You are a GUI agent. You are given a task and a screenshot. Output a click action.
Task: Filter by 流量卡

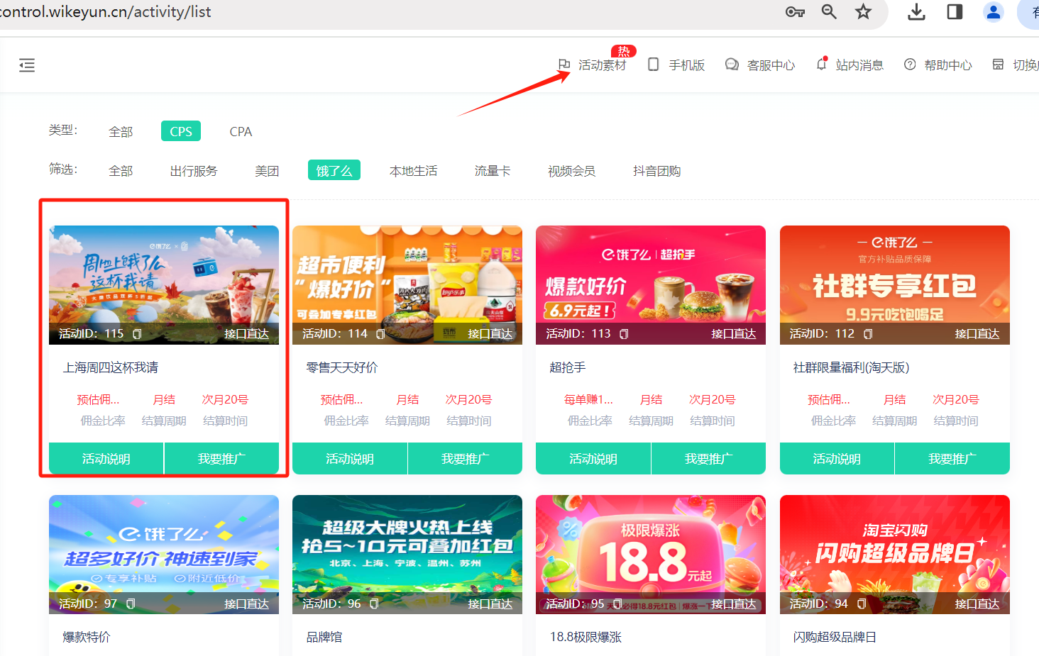click(493, 171)
